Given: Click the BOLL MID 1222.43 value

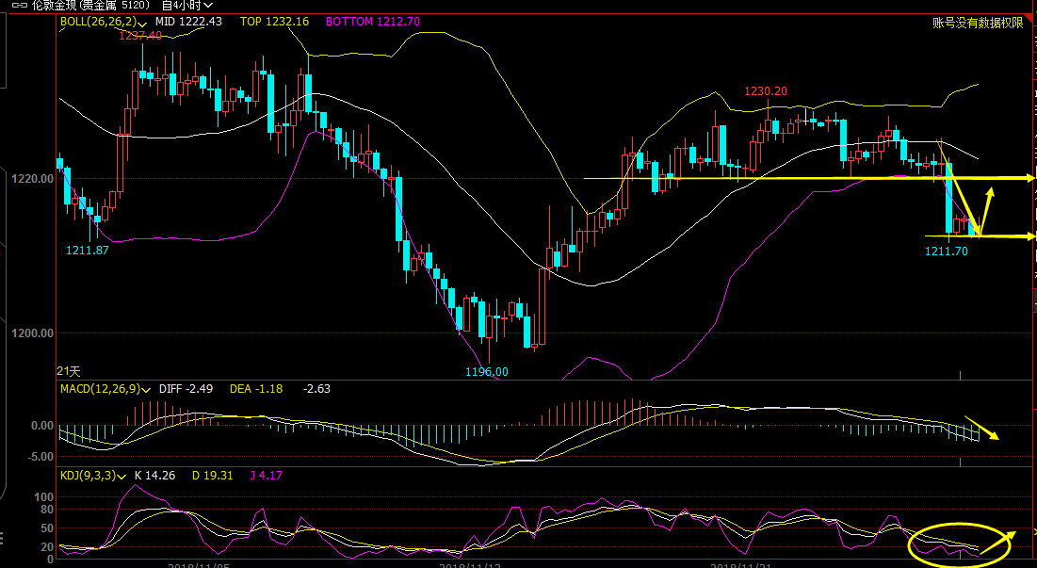Looking at the screenshot, I should pyautogui.click(x=189, y=21).
